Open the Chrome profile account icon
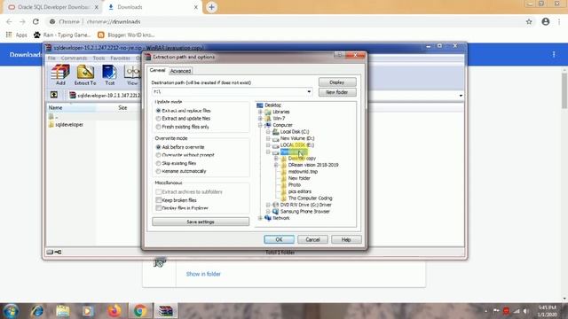Image resolution: width=568 pixels, height=319 pixels. point(546,21)
